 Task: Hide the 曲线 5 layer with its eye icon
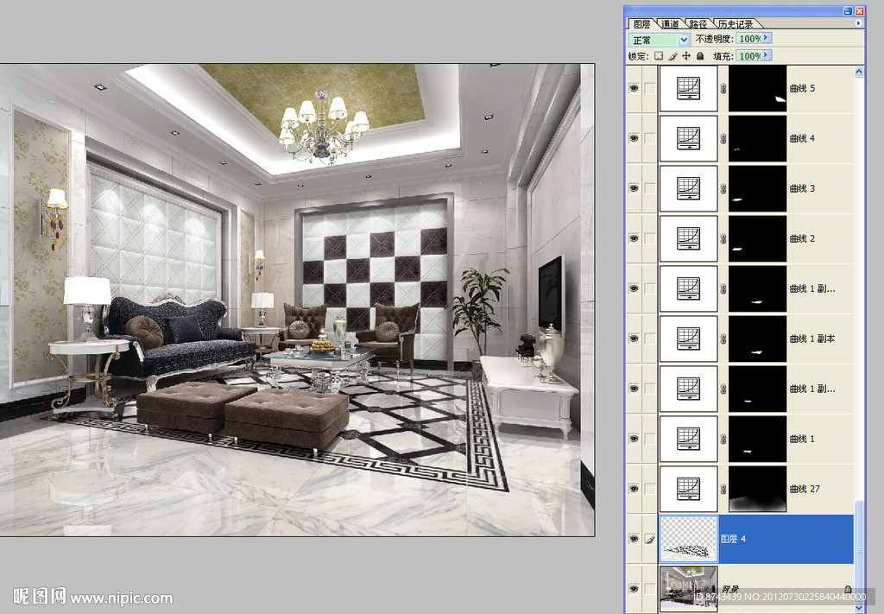point(635,88)
